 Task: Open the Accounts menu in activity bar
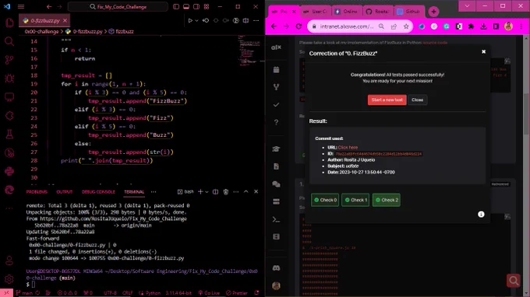point(9,260)
